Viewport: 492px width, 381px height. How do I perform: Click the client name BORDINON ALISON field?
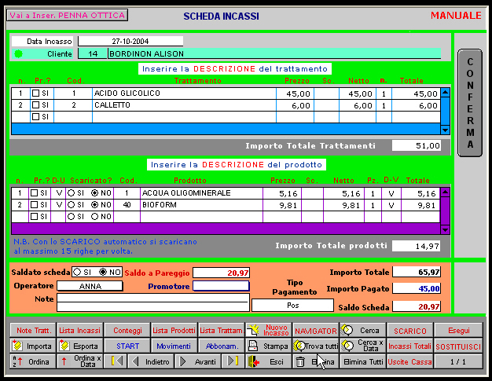(x=274, y=53)
